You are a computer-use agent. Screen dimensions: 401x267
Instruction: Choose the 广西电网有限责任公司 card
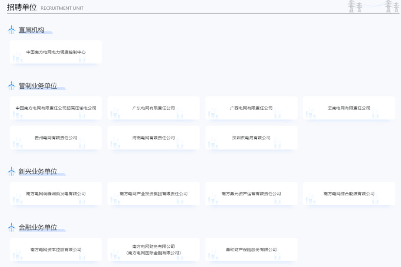pos(251,108)
